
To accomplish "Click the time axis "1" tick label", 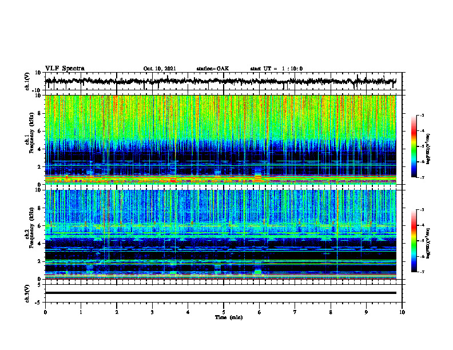I will point(81,312).
